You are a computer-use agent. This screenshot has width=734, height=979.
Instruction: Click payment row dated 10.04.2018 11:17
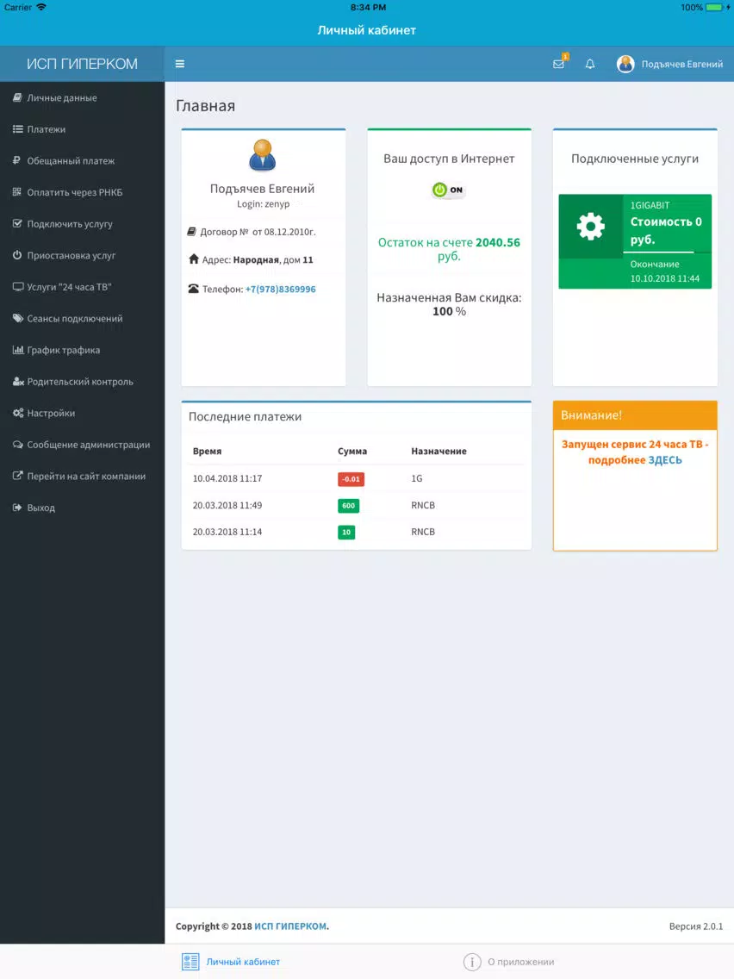pyautogui.click(x=356, y=479)
